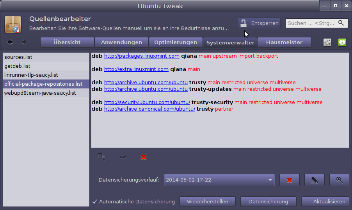Switch to the Übersicht tab
The image size is (352, 210).
point(67,42)
